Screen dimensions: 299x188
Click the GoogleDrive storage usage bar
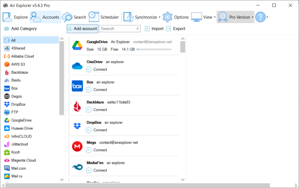coord(154,50)
